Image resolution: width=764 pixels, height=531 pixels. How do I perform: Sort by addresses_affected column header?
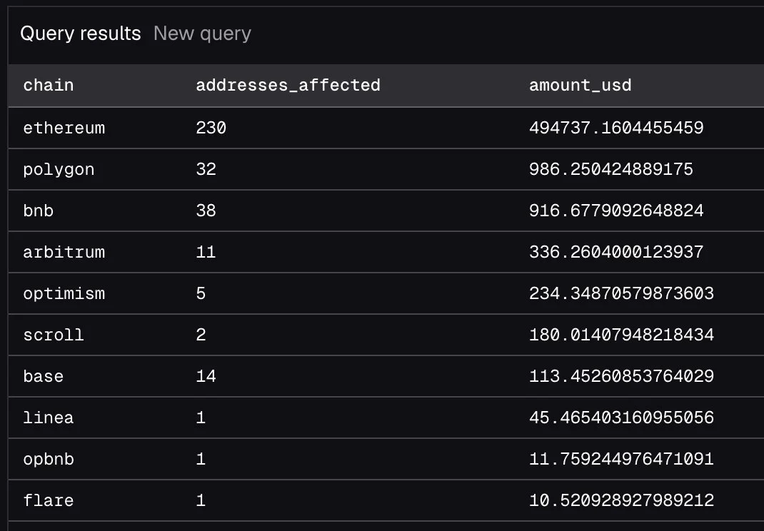coord(288,85)
